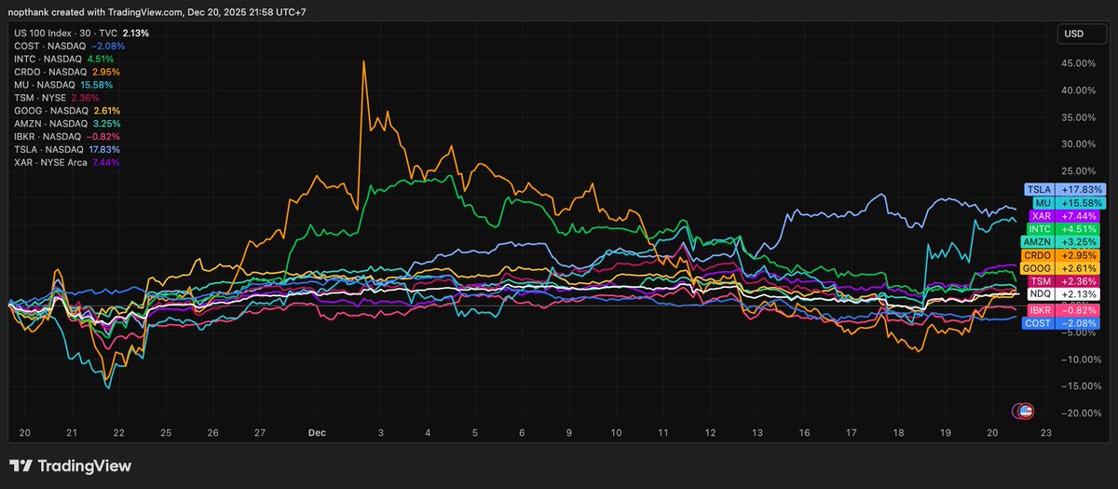Click date 6 on time axis
1118x489 pixels.
[x=522, y=433]
